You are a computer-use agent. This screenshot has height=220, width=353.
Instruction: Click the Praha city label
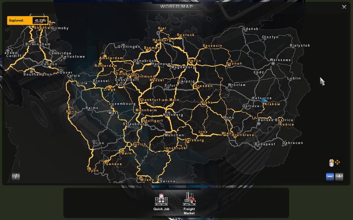(x=207, y=102)
